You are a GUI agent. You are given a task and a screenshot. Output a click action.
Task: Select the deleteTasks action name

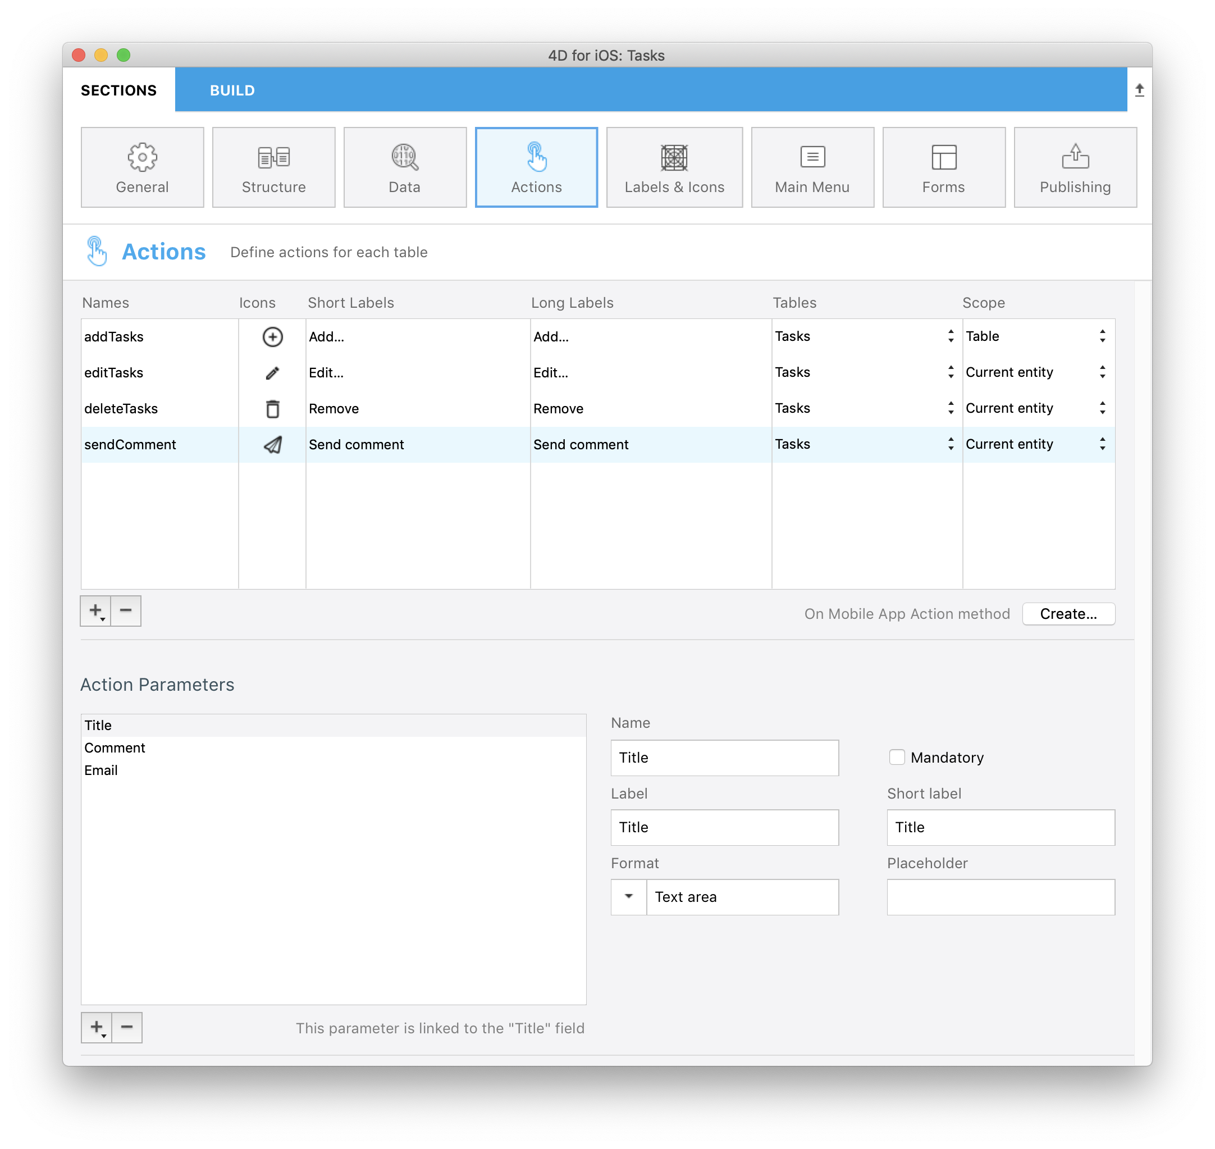pos(160,408)
